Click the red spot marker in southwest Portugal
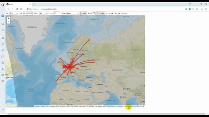This screenshot has height=117, width=209. 56,81
